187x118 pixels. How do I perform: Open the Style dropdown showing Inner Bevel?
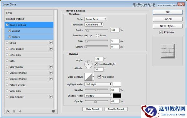point(96,19)
